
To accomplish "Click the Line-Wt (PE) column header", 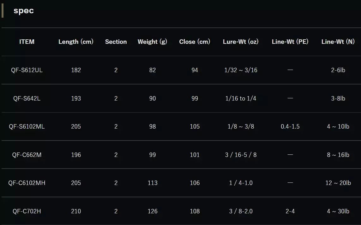I will click(x=290, y=42).
